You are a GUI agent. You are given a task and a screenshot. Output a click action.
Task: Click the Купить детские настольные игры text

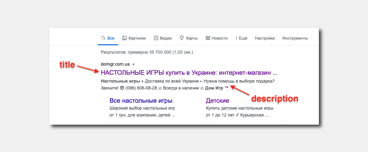239,108
